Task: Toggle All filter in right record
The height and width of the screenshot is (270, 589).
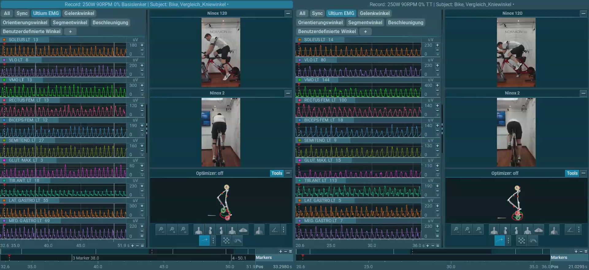Action: (302, 13)
